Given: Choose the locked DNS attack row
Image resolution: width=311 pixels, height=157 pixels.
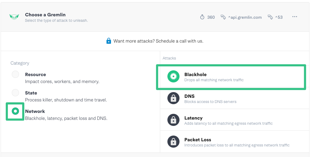Looking at the screenshot, I should (x=235, y=98).
